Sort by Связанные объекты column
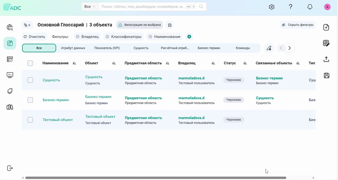The image size is (338, 180). pyautogui.click(x=298, y=63)
